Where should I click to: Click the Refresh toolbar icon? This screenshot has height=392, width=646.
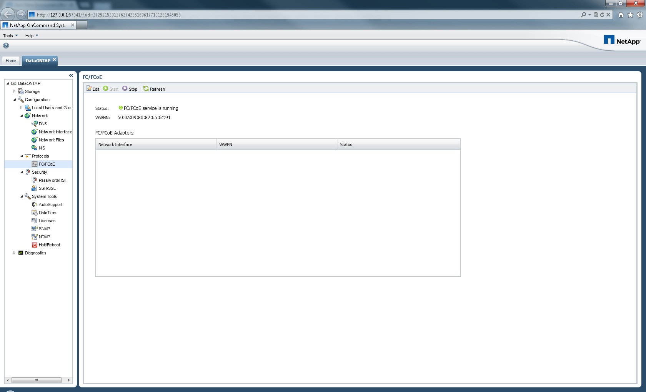pos(146,88)
